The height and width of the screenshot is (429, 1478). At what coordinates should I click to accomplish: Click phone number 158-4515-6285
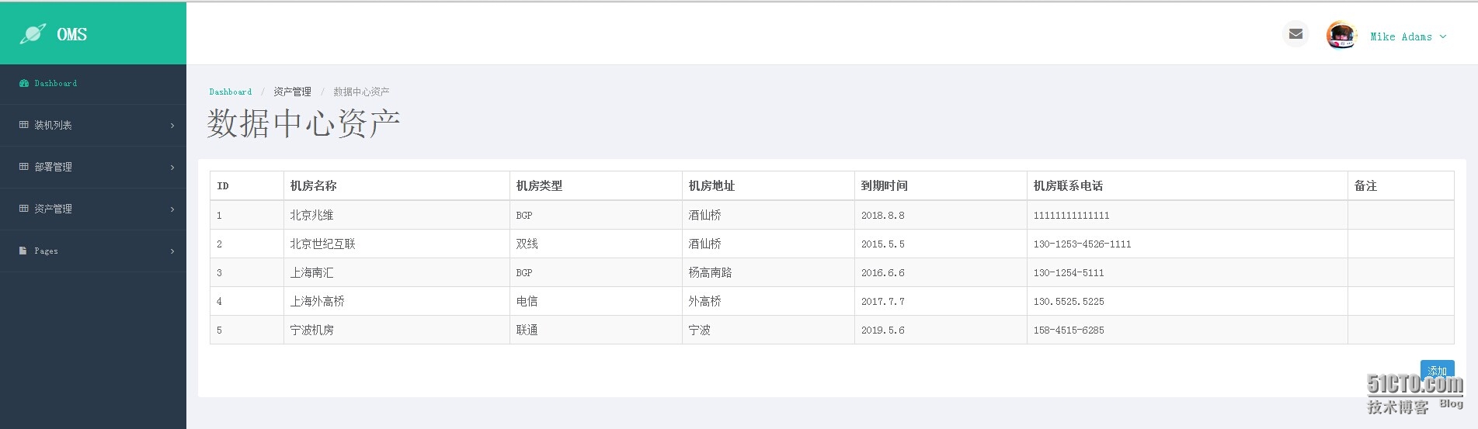[1068, 330]
